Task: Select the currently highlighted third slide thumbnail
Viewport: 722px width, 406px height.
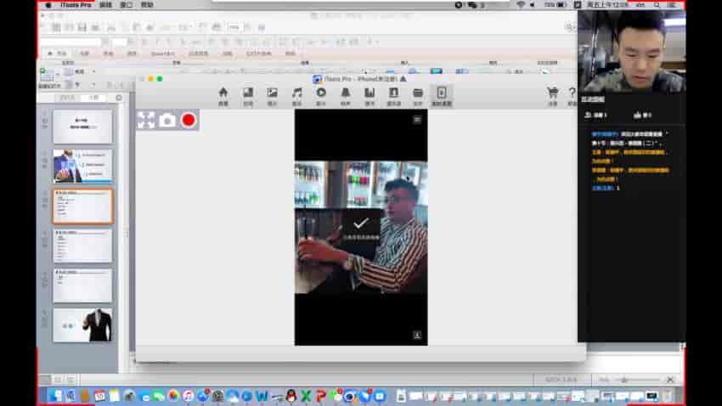Action: [x=82, y=206]
